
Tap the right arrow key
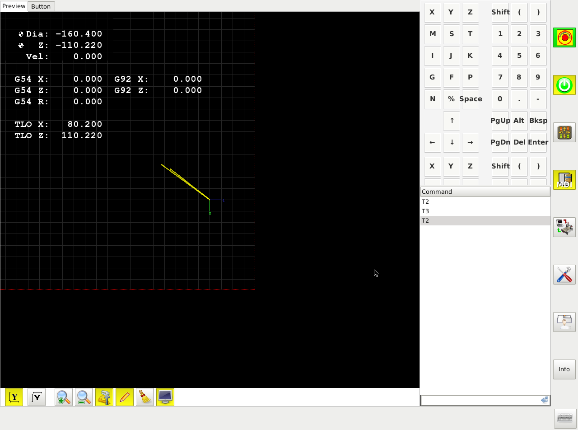471,142
